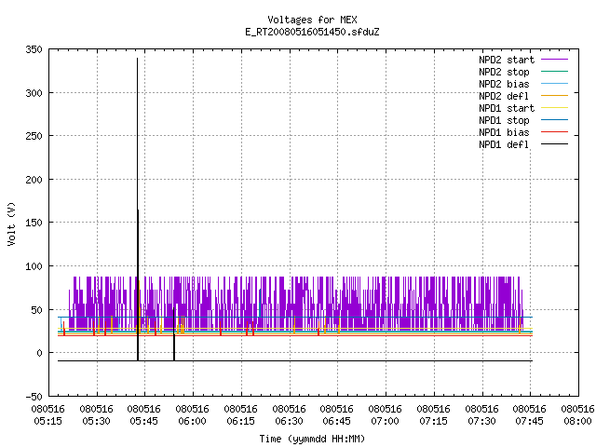Click the y-axis tick value 50

[x=36, y=310]
